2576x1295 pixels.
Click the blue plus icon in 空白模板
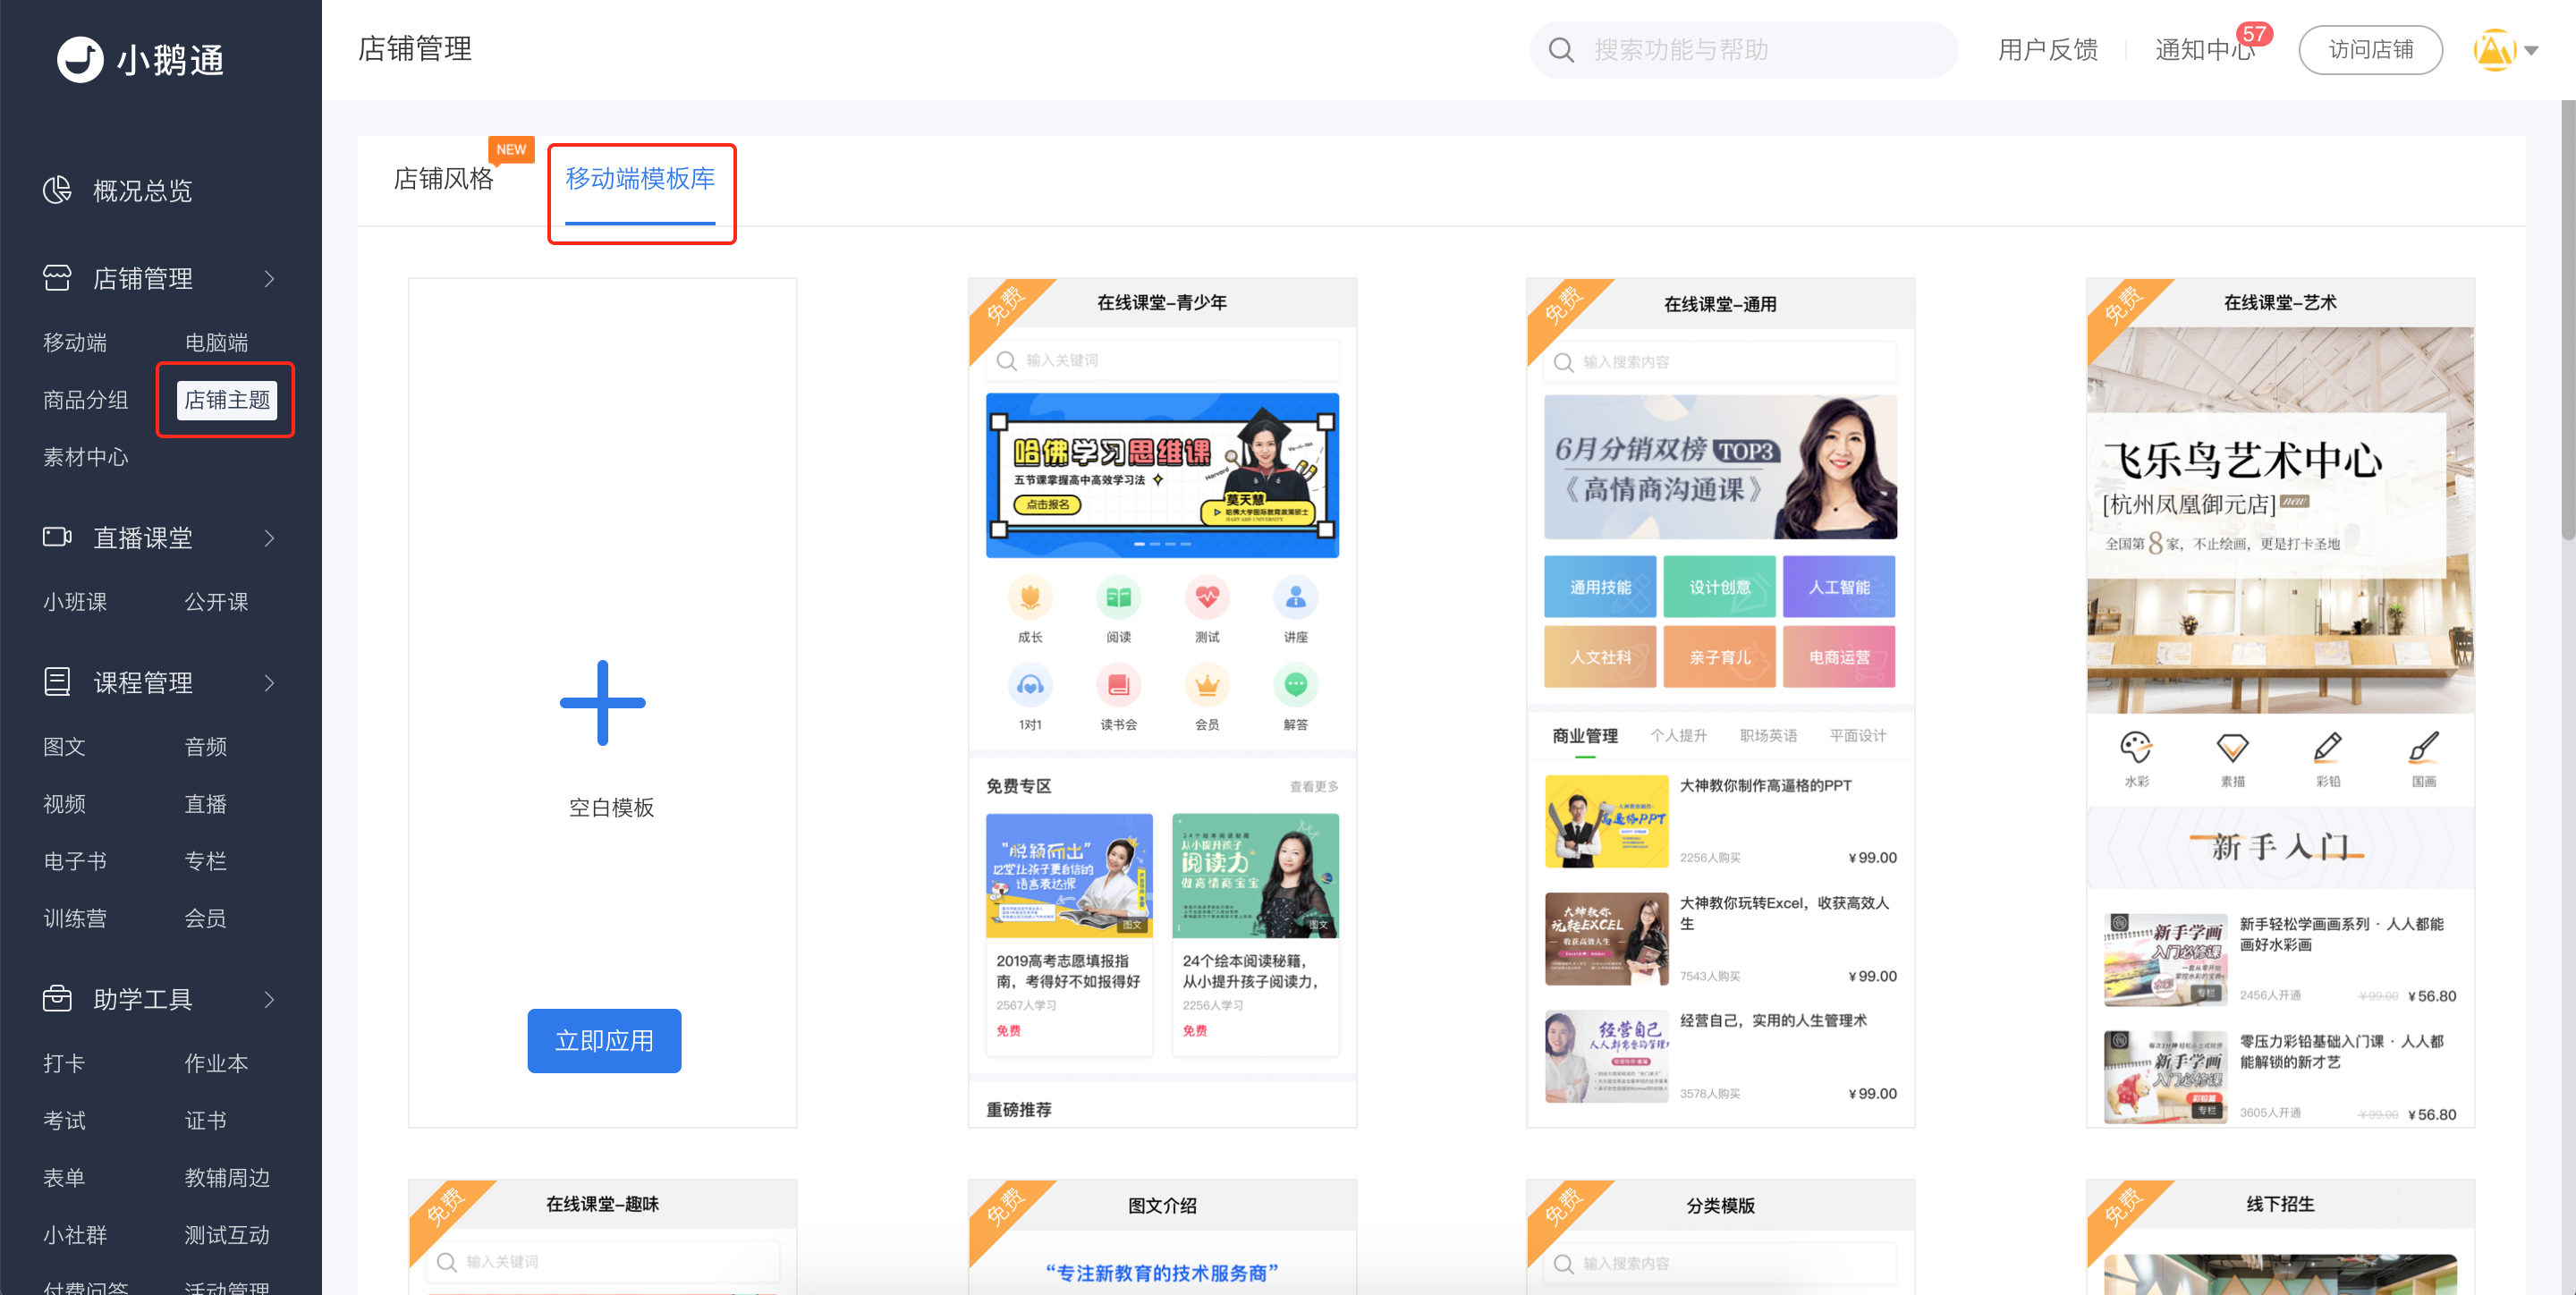click(x=602, y=702)
